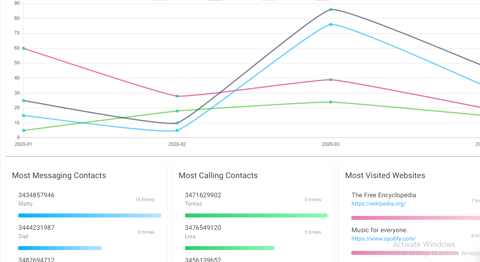
Task: Click the green line data point at 2020-02
Action: [177, 111]
